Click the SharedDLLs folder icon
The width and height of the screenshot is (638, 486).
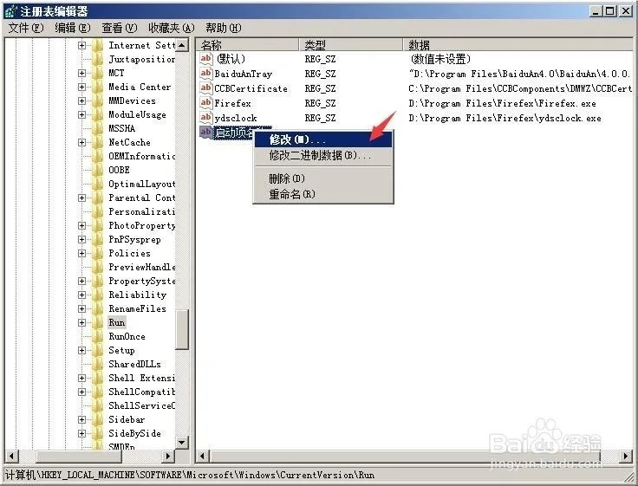(x=98, y=364)
